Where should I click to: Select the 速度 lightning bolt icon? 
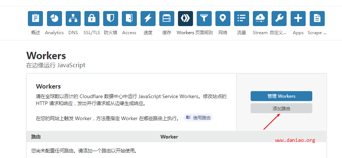(148, 19)
